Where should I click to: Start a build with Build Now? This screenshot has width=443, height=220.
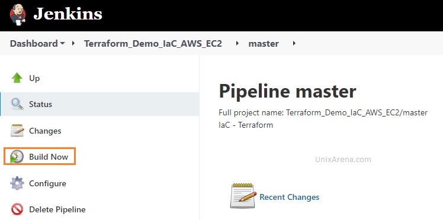tap(49, 157)
